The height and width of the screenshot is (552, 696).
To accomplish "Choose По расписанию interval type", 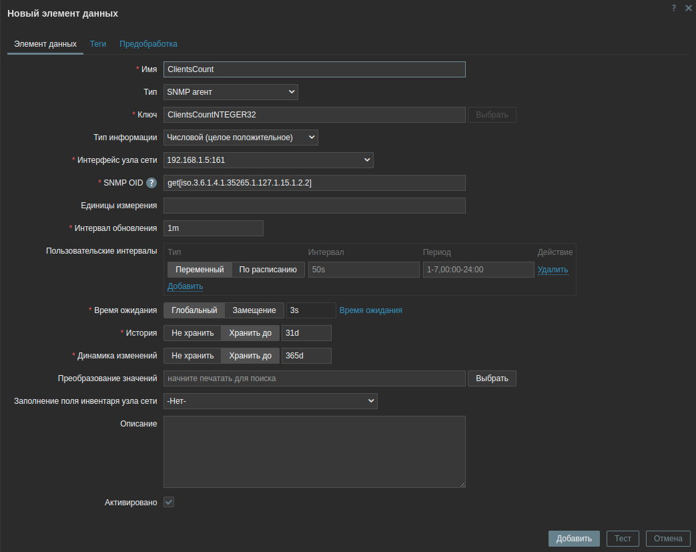I will click(x=268, y=270).
